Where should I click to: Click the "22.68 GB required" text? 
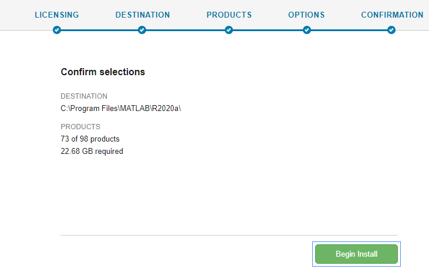(92, 151)
